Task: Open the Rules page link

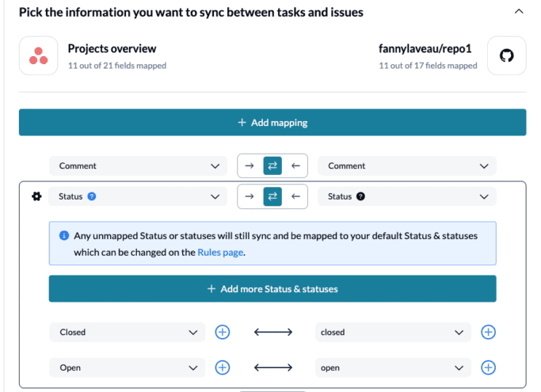Action: pos(220,253)
